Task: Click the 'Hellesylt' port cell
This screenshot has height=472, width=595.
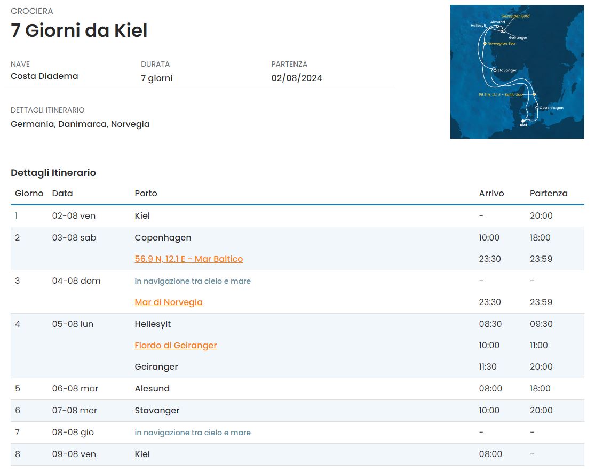Action: coord(153,324)
